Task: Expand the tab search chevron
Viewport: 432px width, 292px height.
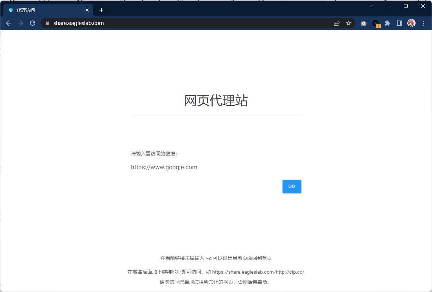Action: (x=371, y=6)
